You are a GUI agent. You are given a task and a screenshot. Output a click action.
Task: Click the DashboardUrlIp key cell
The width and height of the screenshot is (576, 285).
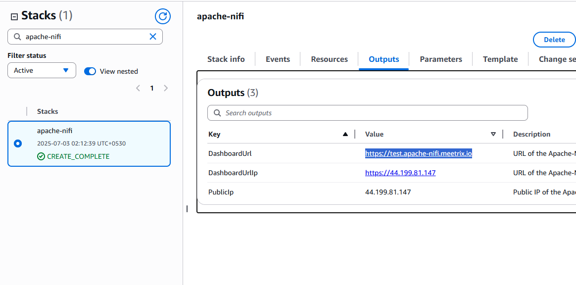[233, 173]
